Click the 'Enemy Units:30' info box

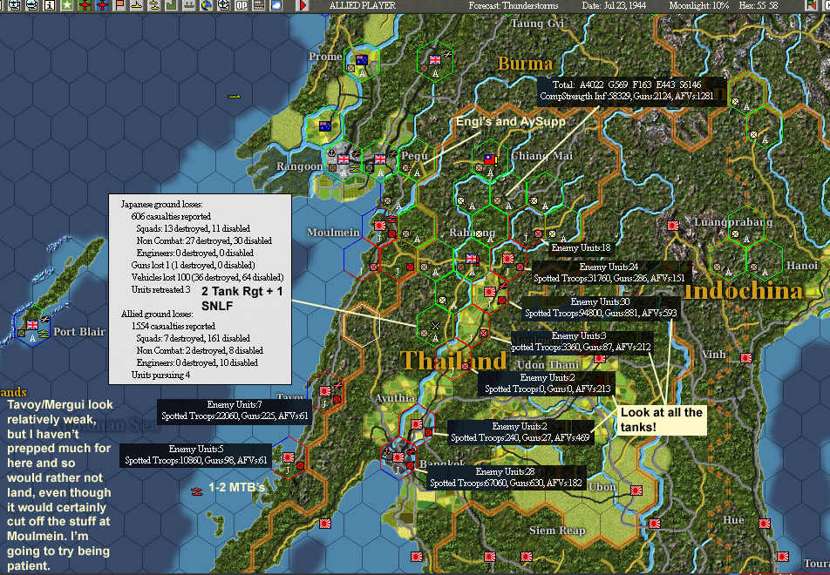600,308
